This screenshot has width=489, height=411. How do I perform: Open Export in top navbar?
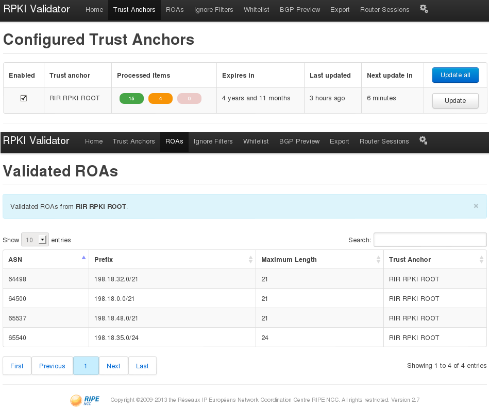pos(340,10)
